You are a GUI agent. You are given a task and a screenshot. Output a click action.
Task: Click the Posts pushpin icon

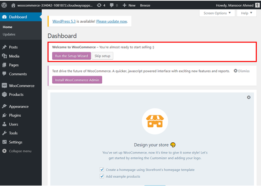(5, 47)
